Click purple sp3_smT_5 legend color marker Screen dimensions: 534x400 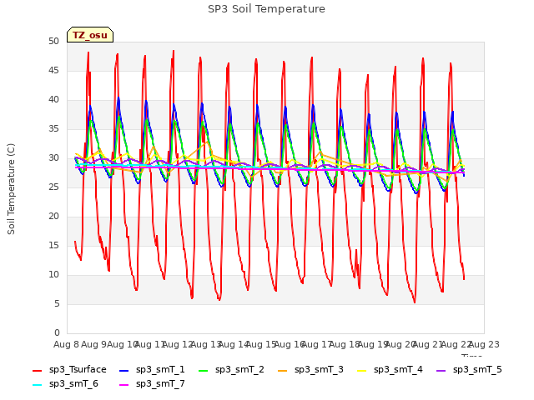coord(441,370)
